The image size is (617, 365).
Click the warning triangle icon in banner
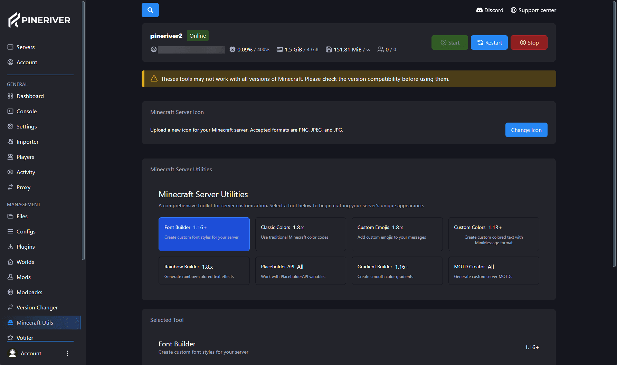coord(154,79)
